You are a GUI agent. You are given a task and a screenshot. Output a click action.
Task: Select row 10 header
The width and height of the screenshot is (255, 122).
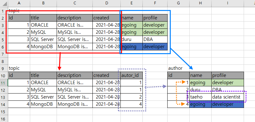(x=4, y=76)
